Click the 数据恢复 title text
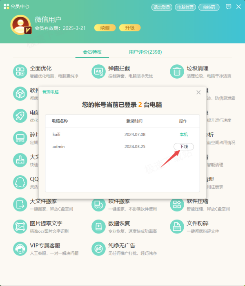Viewport: 245px width, 286px height. [x=119, y=223]
